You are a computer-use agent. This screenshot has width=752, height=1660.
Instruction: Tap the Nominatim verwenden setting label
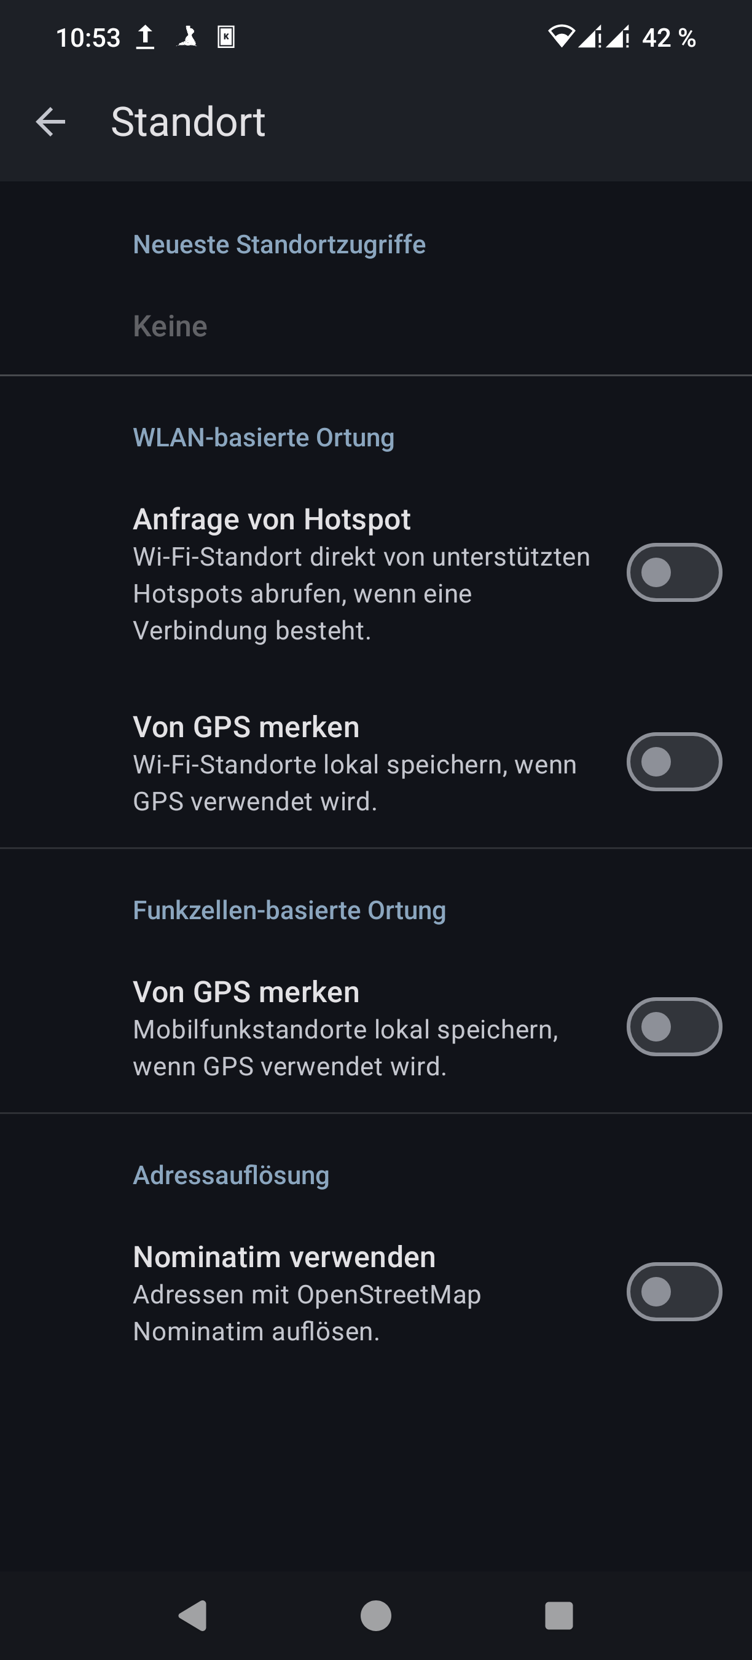[284, 1257]
